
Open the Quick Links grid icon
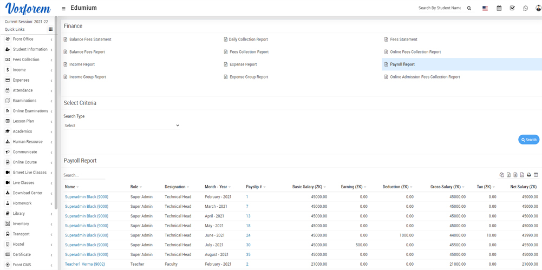pos(50,30)
